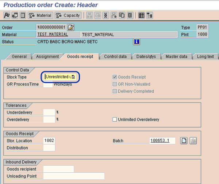Open the hierarchy tree icon in toolbar
This screenshot has width=219, height=184.
[150, 15]
